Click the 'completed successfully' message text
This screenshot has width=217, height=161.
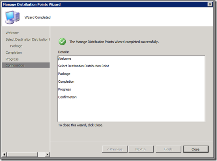point(114,42)
